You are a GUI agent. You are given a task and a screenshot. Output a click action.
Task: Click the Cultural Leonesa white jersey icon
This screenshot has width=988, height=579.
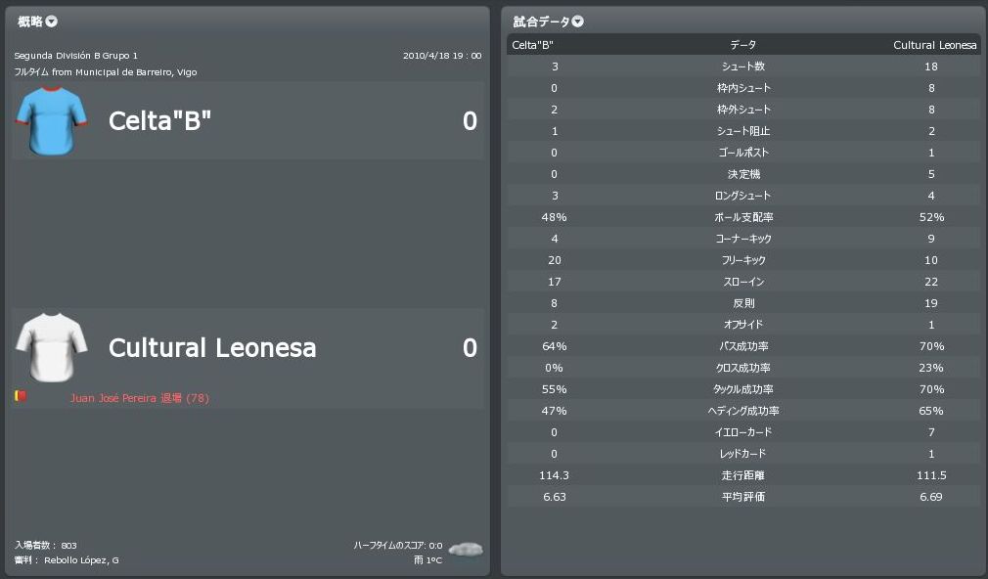click(52, 347)
